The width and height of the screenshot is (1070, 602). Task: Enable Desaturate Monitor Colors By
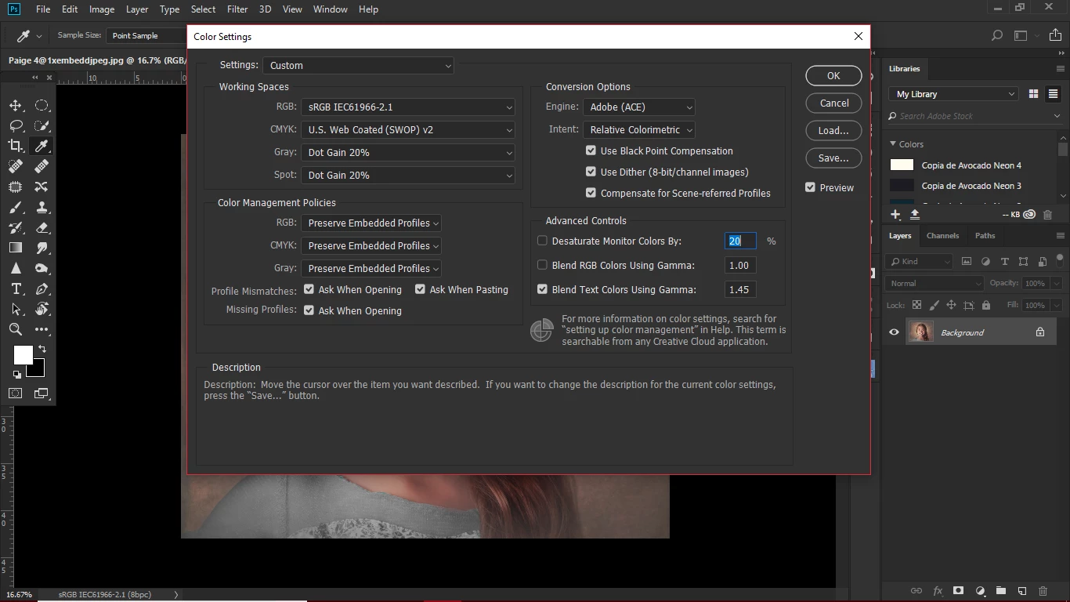pyautogui.click(x=542, y=241)
